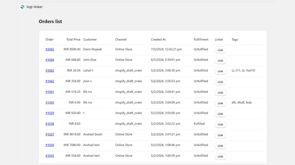This screenshot has width=295, height=165.
Task: Click Link button for order #1040
Action: (220, 103)
